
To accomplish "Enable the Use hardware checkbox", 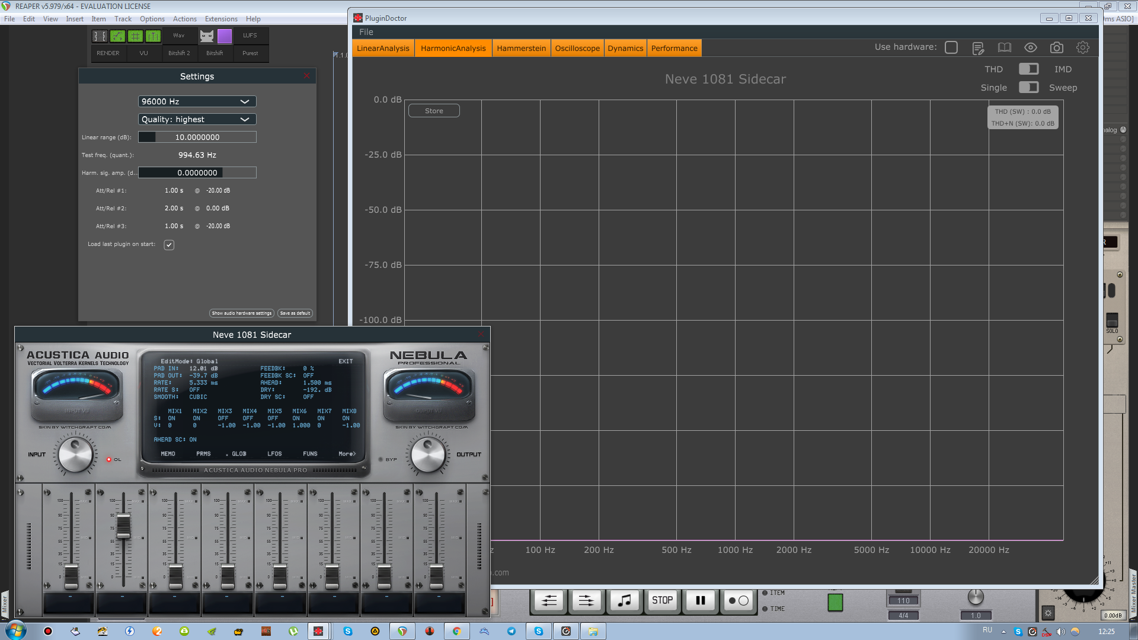I will [x=951, y=47].
